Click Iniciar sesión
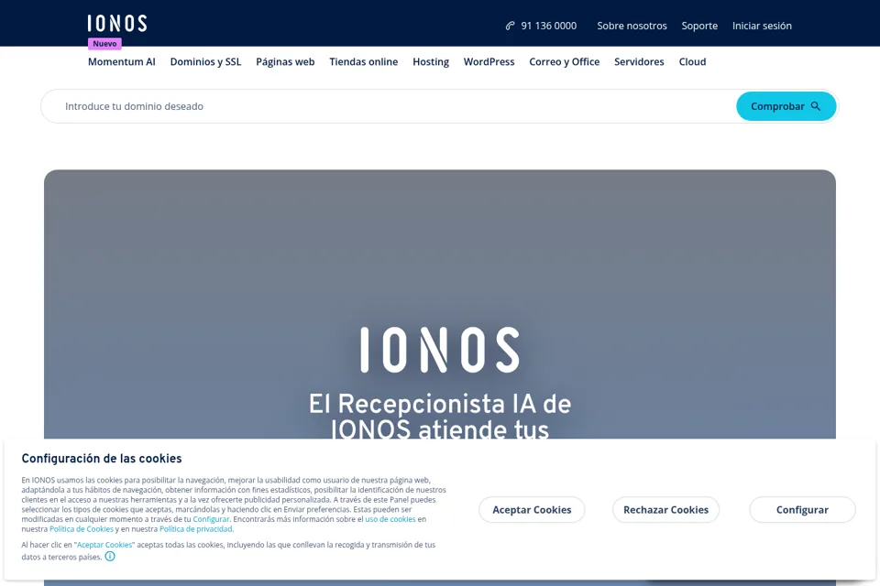 pyautogui.click(x=762, y=26)
